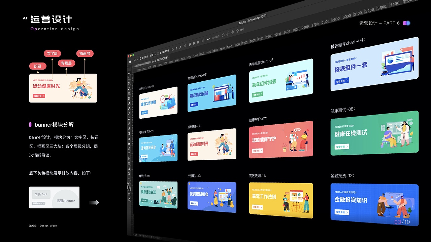Toggle the 自动选择 checkbox
This screenshot has height=242, width=431.
140,58
